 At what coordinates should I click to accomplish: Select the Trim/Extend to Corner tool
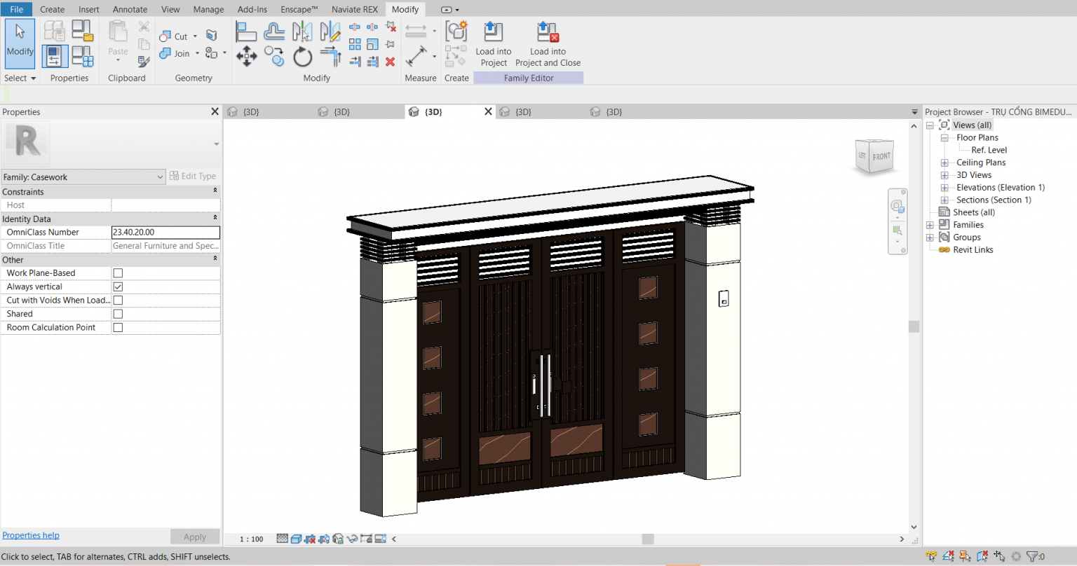pyautogui.click(x=330, y=56)
